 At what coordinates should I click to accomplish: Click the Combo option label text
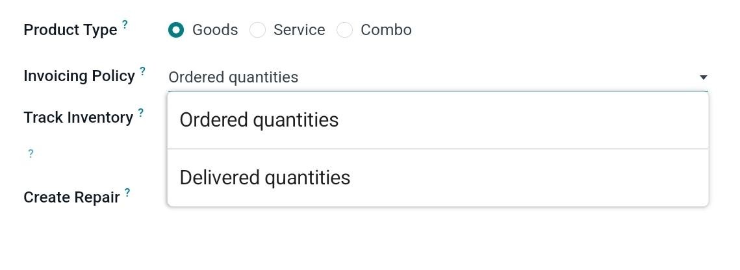coord(386,30)
